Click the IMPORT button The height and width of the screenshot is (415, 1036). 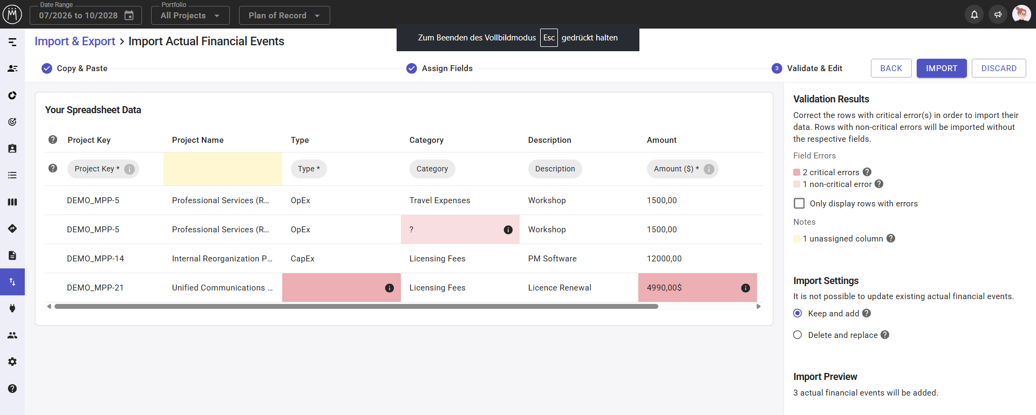click(x=942, y=68)
